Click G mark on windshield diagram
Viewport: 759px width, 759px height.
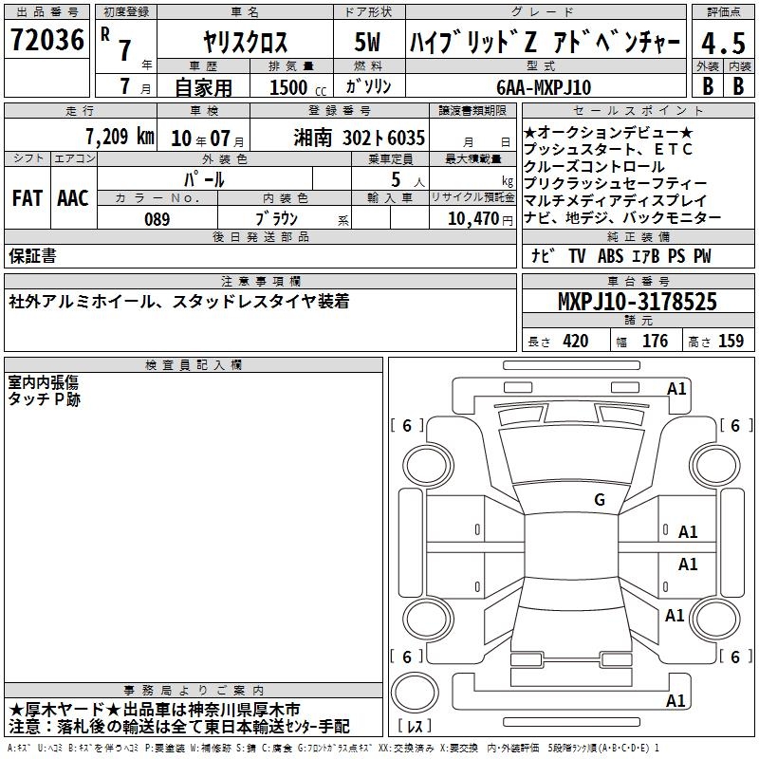(x=600, y=500)
